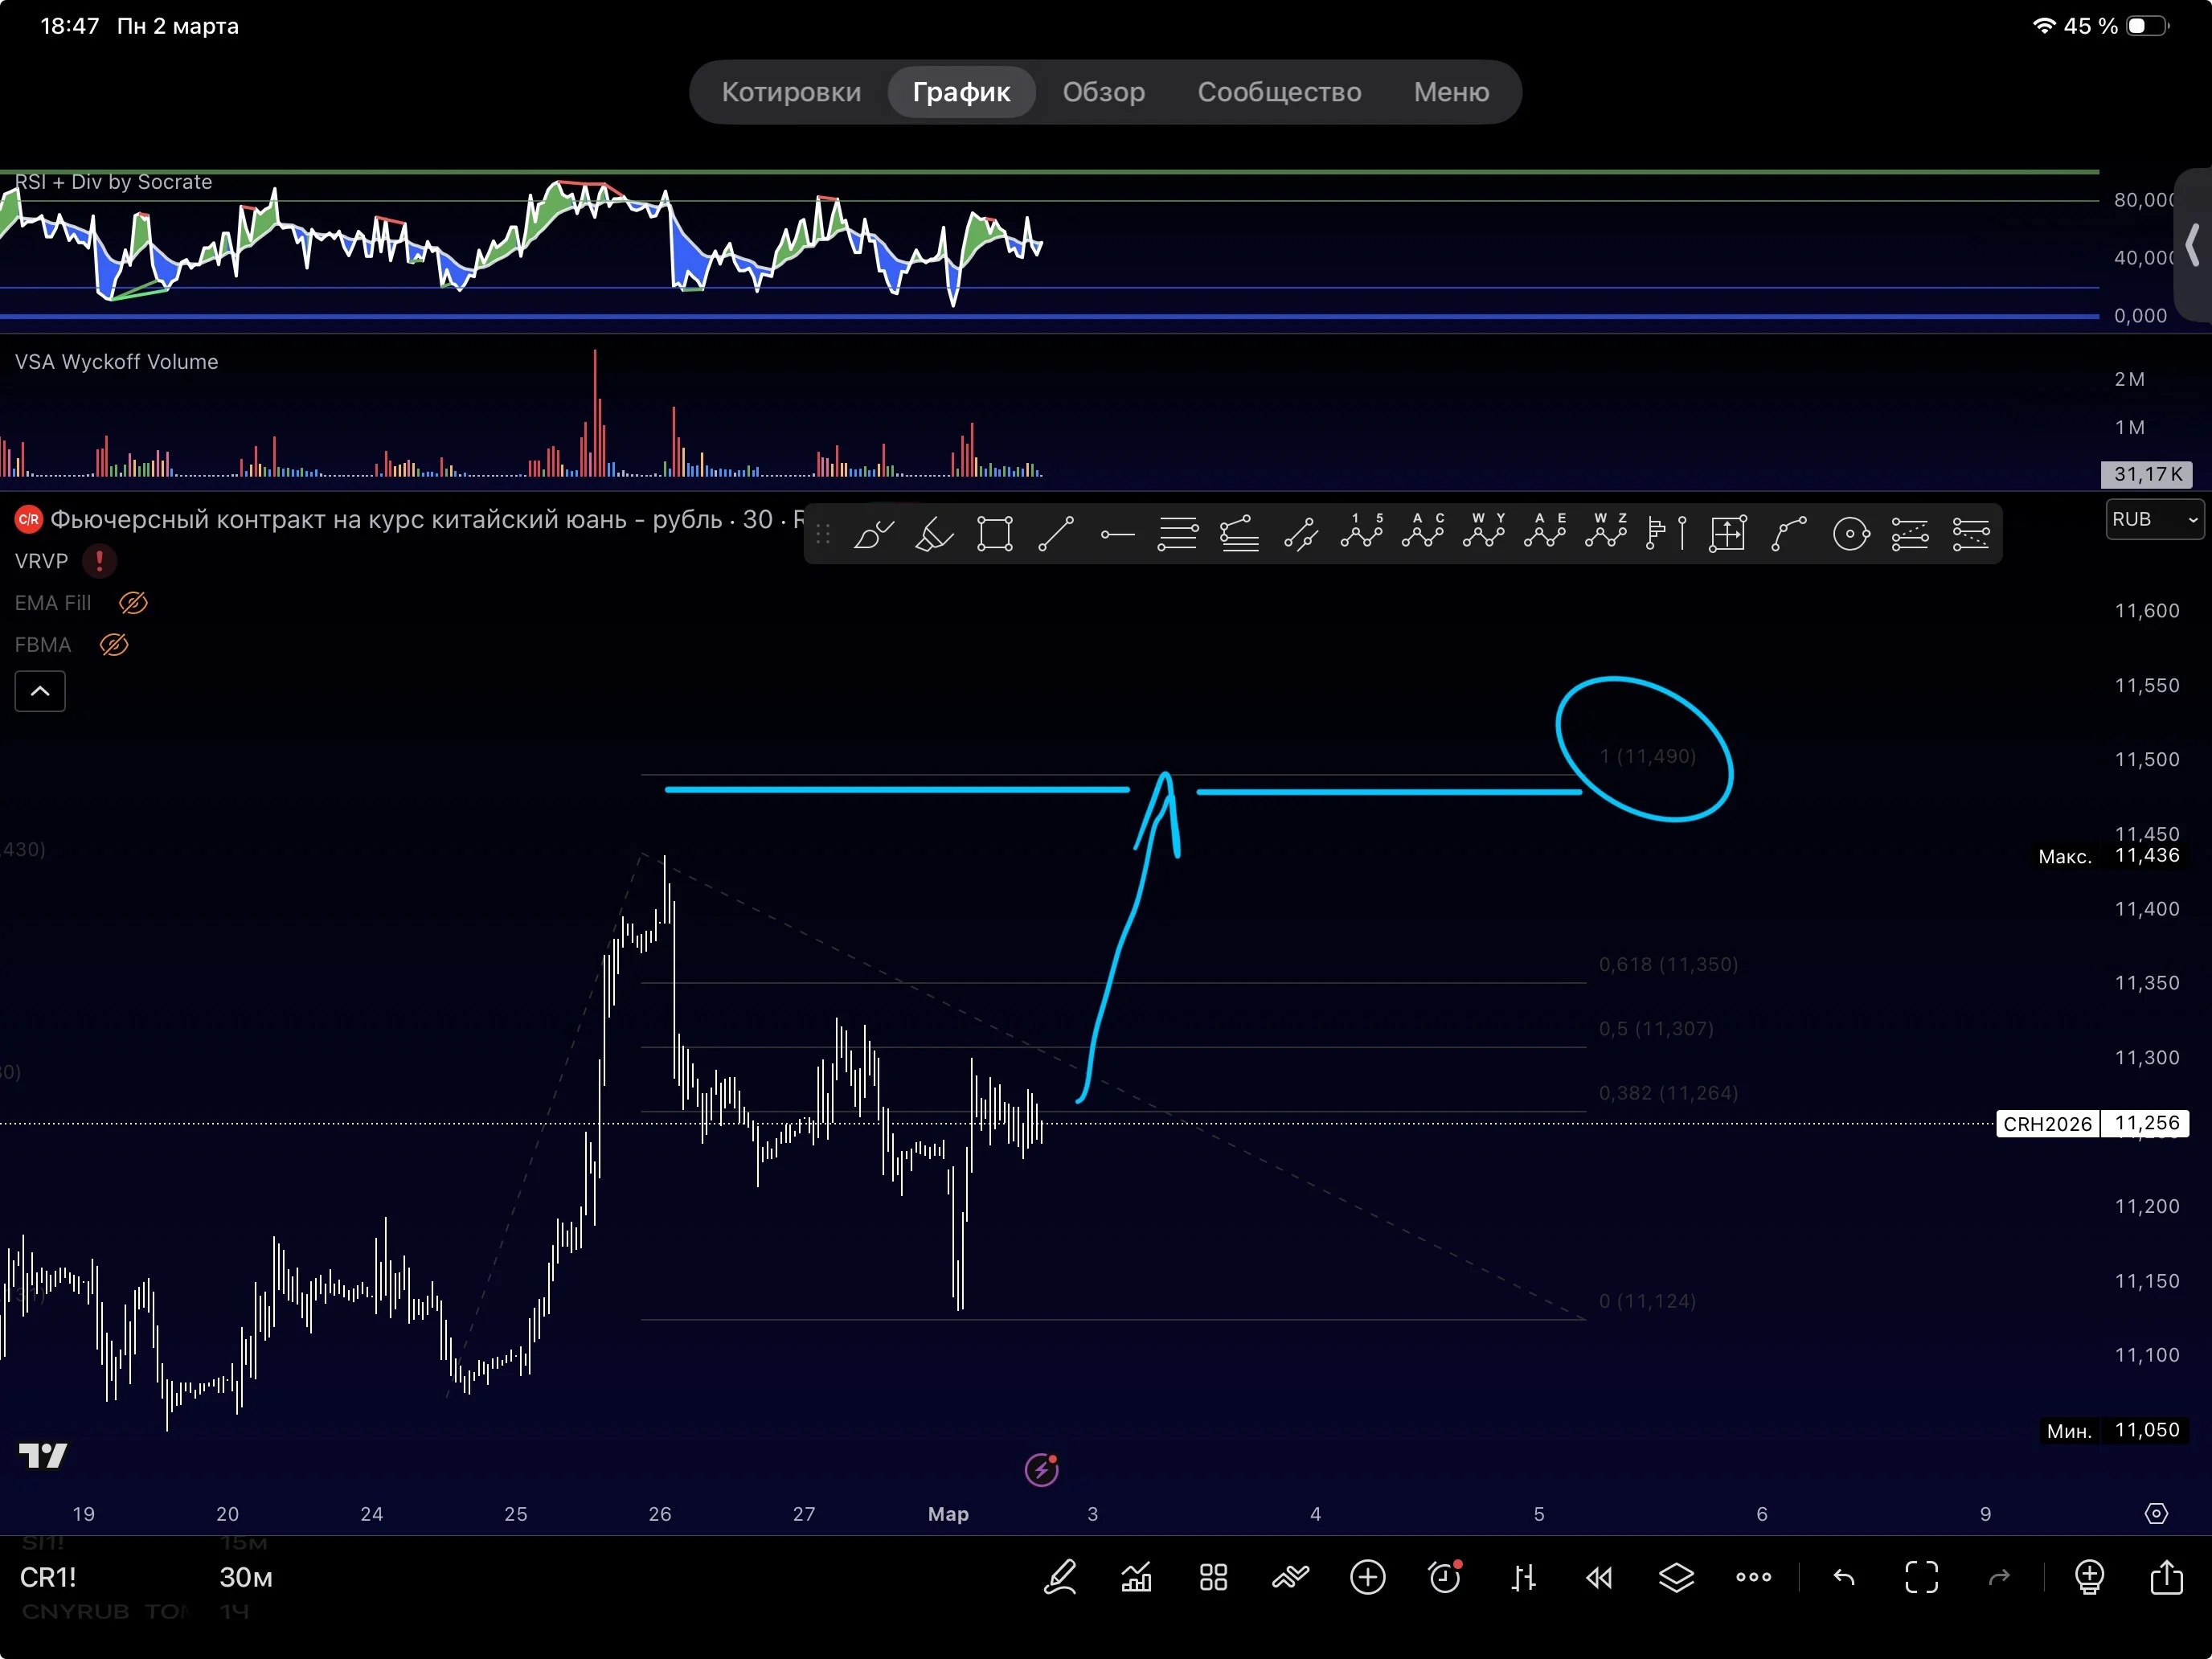2212x1659 pixels.
Task: Select the rectangle shape tool
Action: (995, 534)
